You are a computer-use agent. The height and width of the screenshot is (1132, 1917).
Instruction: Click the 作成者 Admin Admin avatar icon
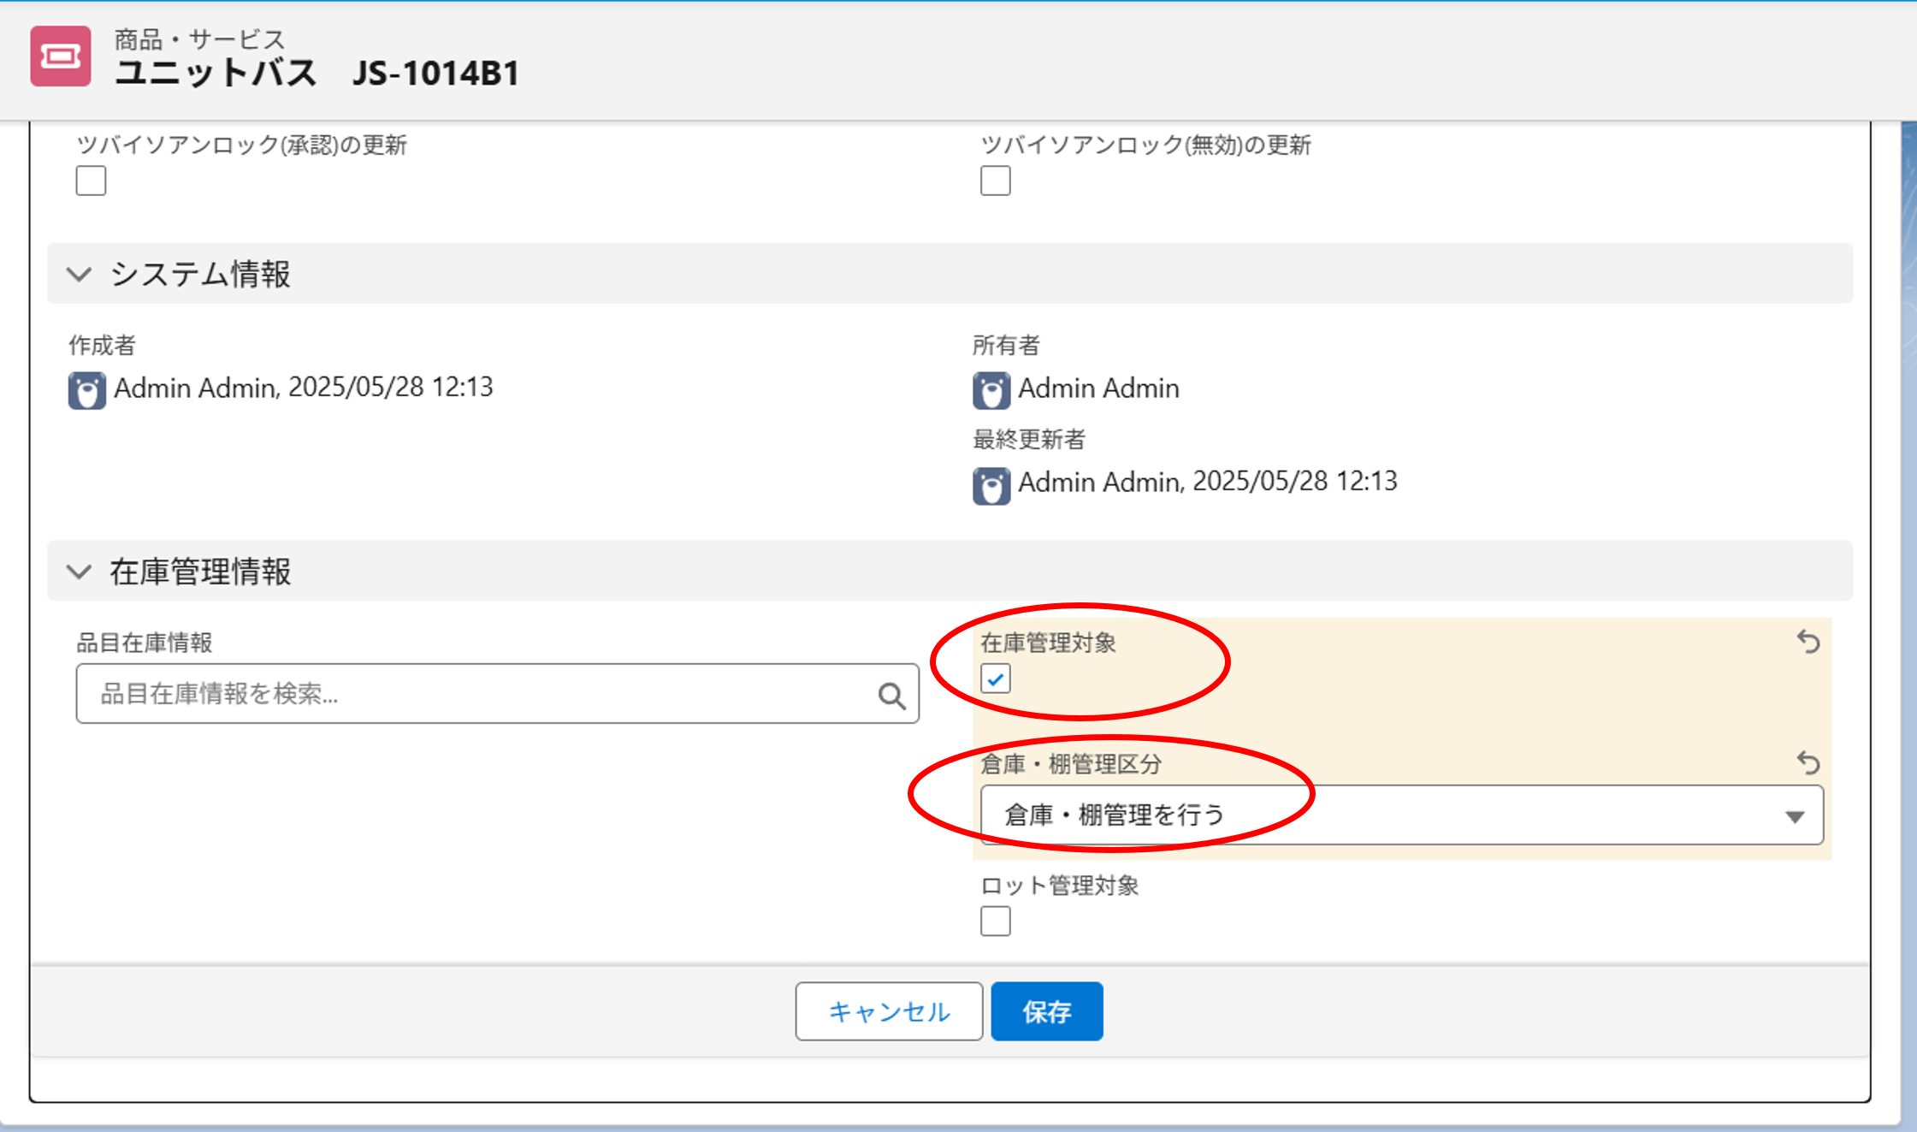[x=87, y=390]
